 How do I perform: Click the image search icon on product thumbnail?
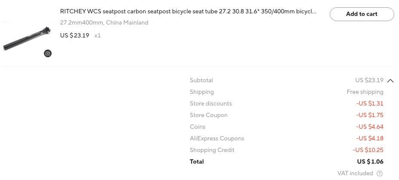coord(48,53)
